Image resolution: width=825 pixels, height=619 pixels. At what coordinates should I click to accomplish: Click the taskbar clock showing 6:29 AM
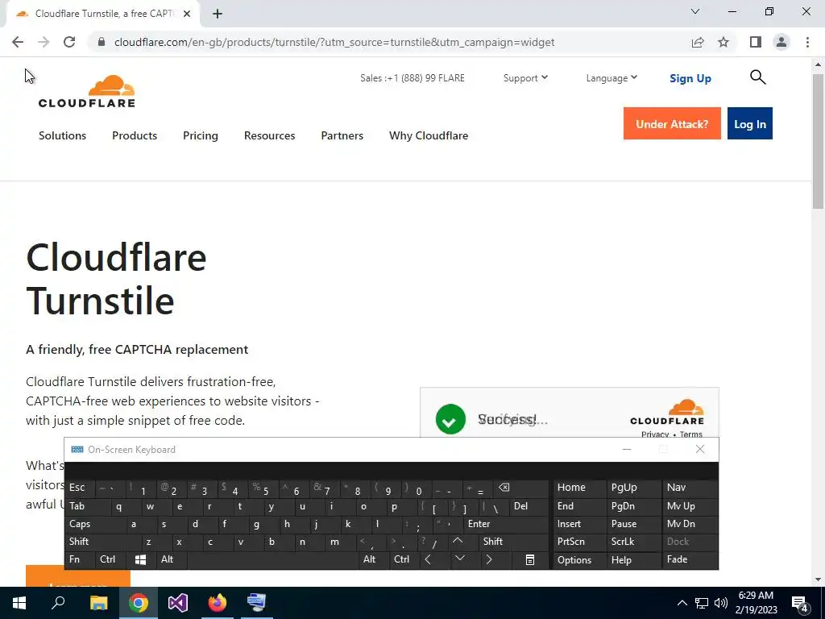tap(756, 603)
